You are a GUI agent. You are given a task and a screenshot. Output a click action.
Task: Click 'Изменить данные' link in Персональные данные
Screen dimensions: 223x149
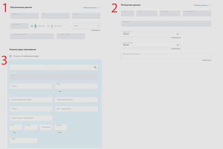click(x=90, y=8)
